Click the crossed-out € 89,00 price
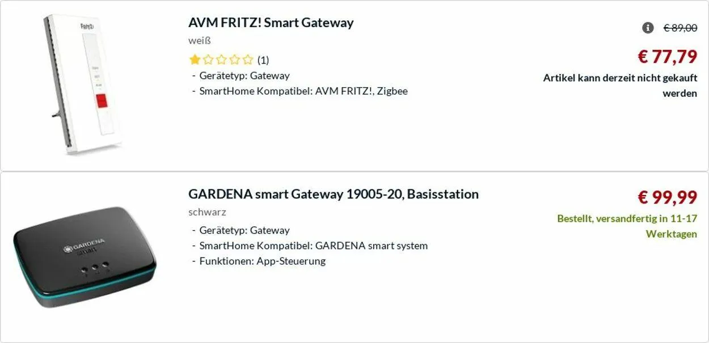Image resolution: width=709 pixels, height=343 pixels. point(680,28)
